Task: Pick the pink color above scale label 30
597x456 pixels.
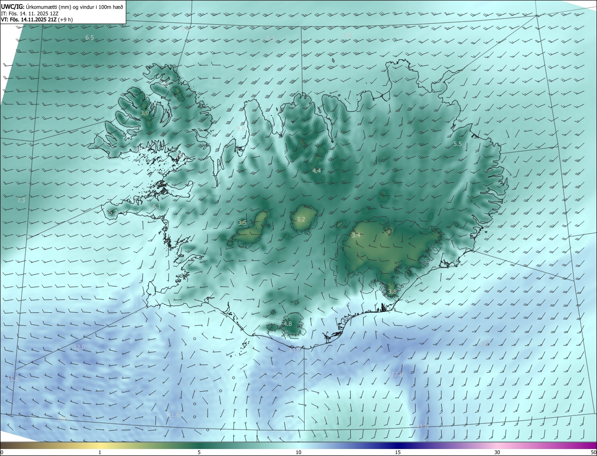Action: [497, 445]
